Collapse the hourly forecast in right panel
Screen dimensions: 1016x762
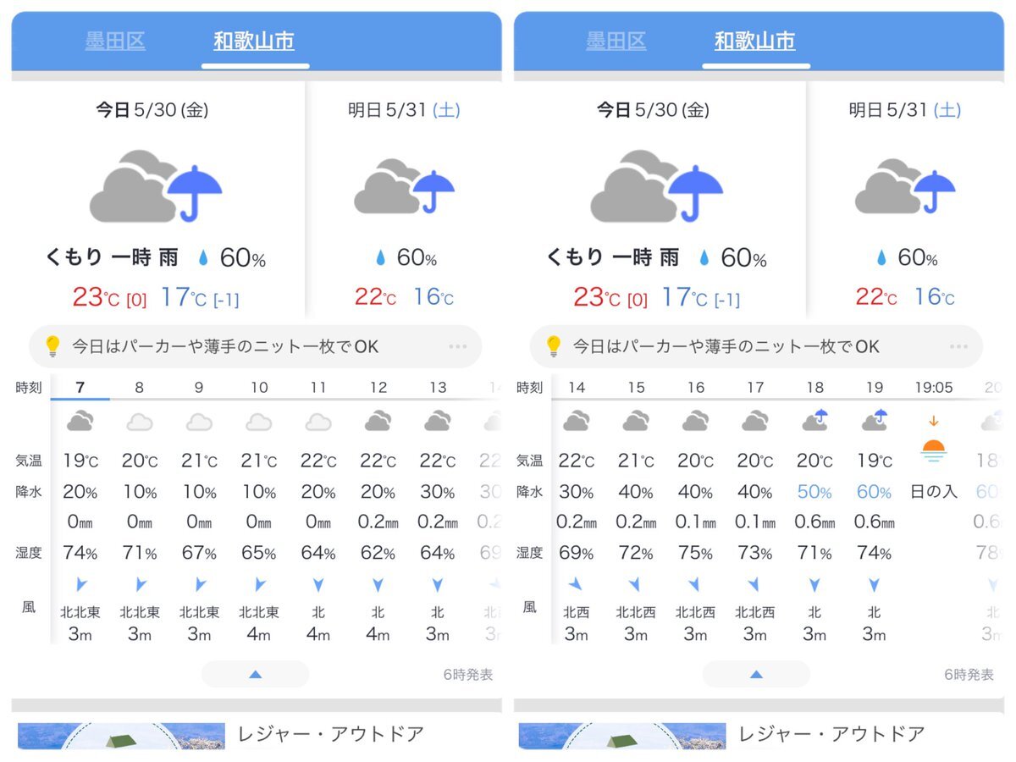point(756,674)
